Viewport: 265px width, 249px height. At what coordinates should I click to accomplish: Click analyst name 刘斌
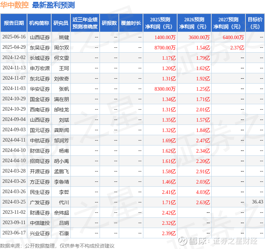click(64, 120)
